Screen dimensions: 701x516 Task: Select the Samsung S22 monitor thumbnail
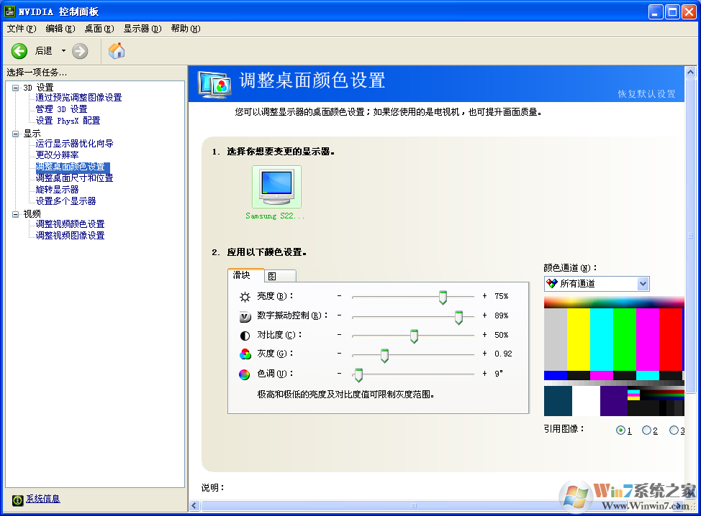coord(276,186)
